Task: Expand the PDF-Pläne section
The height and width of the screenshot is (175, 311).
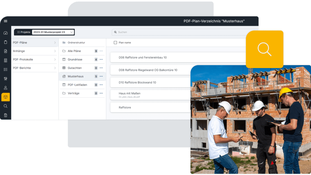Action: coord(55,43)
